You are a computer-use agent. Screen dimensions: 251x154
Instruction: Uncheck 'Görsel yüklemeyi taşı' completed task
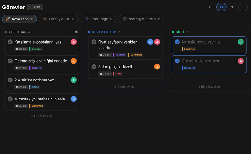point(177,61)
